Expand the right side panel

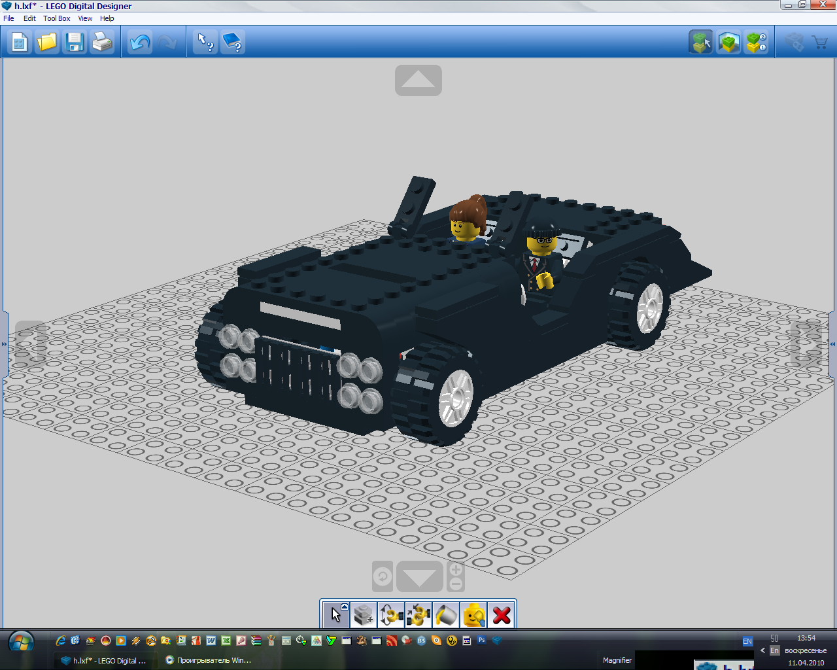pos(832,344)
